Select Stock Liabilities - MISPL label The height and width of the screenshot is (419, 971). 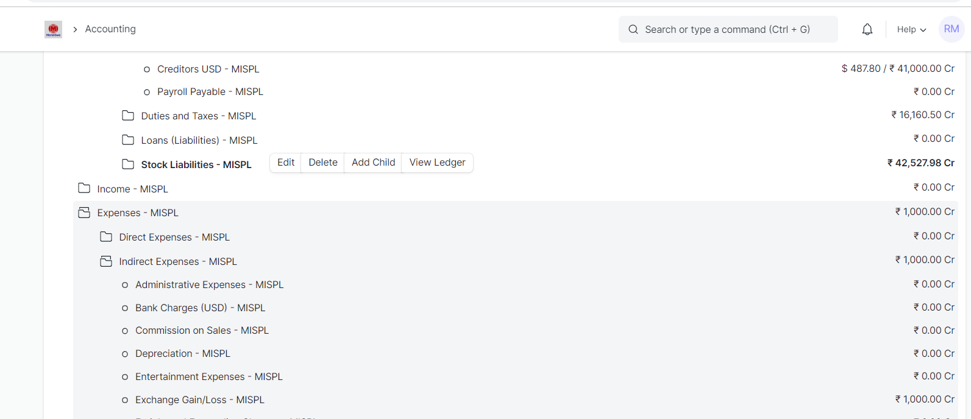pyautogui.click(x=196, y=164)
